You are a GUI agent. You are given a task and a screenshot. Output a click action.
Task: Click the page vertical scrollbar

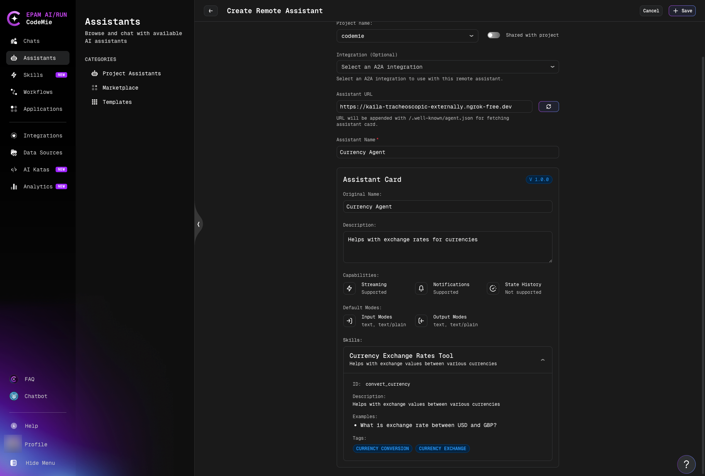click(x=703, y=232)
